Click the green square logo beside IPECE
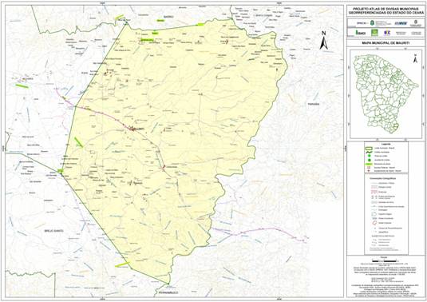 point(375,33)
